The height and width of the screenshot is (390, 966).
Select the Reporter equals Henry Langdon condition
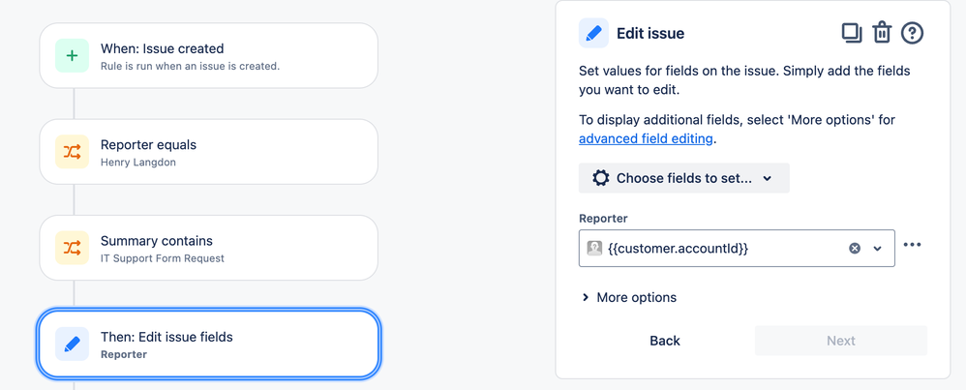[208, 152]
